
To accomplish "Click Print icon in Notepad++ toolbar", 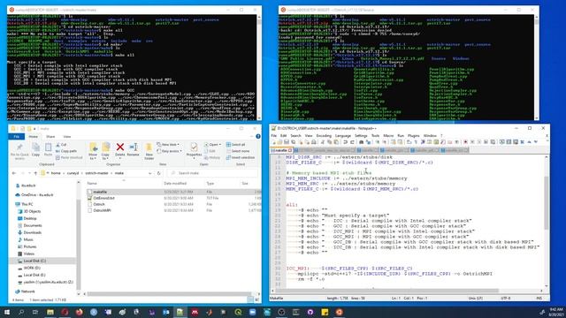I will pyautogui.click(x=314, y=142).
